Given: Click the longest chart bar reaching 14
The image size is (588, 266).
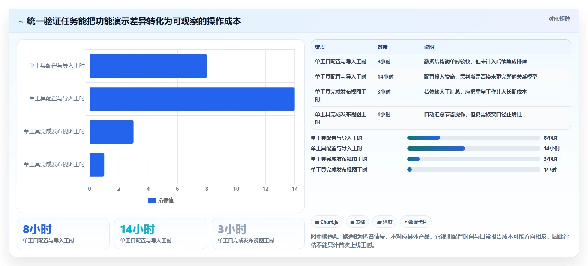Looking at the screenshot, I should pos(192,99).
